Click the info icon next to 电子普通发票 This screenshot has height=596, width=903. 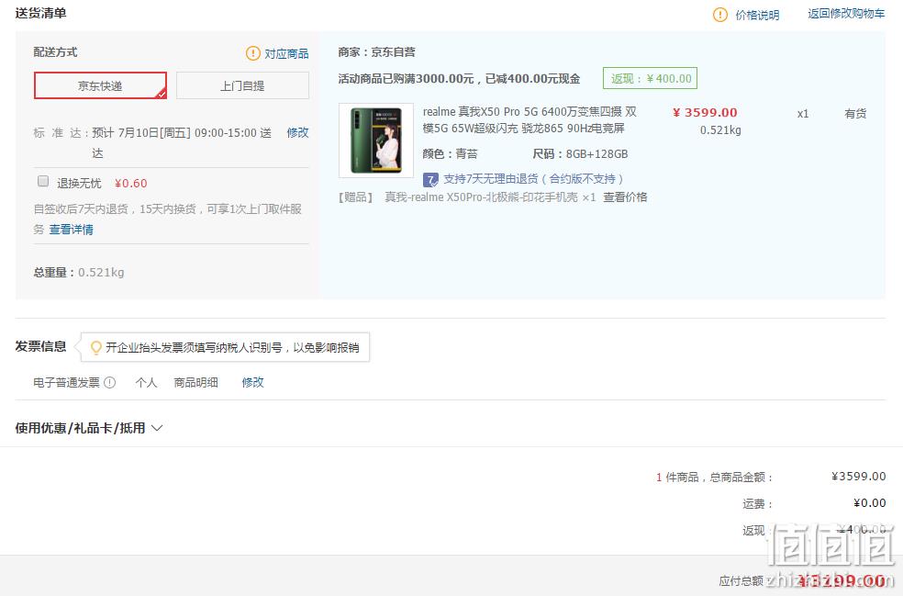[109, 382]
